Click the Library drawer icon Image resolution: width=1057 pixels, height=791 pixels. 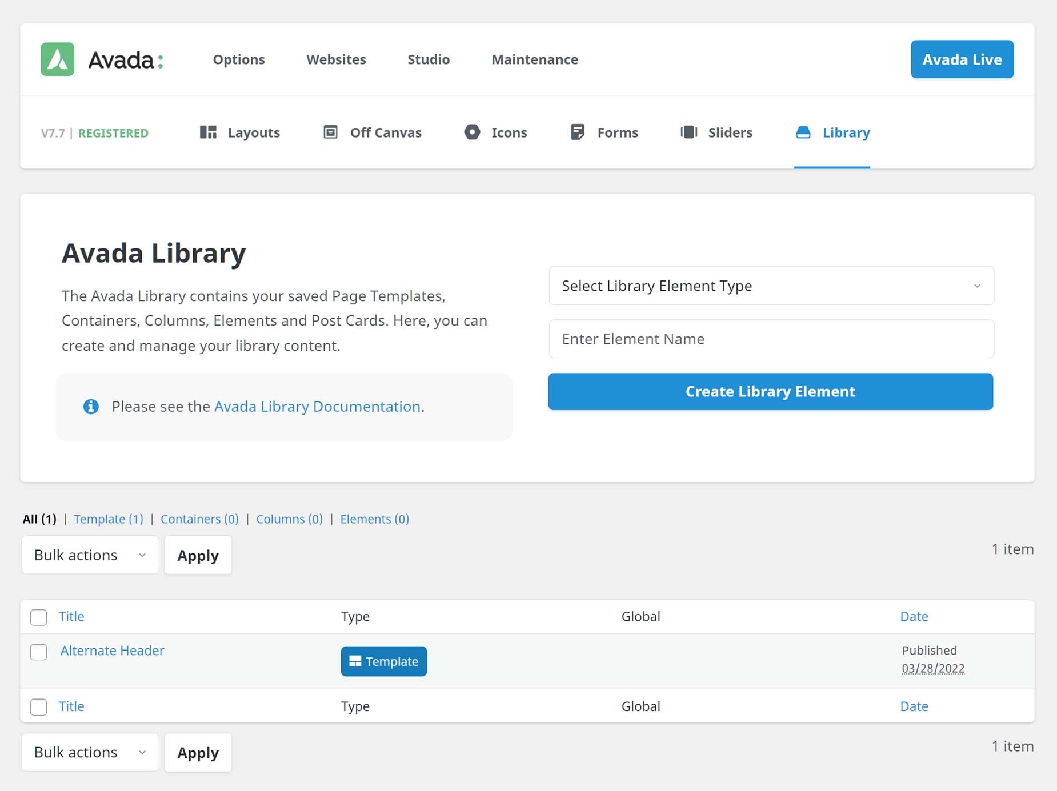click(x=803, y=132)
